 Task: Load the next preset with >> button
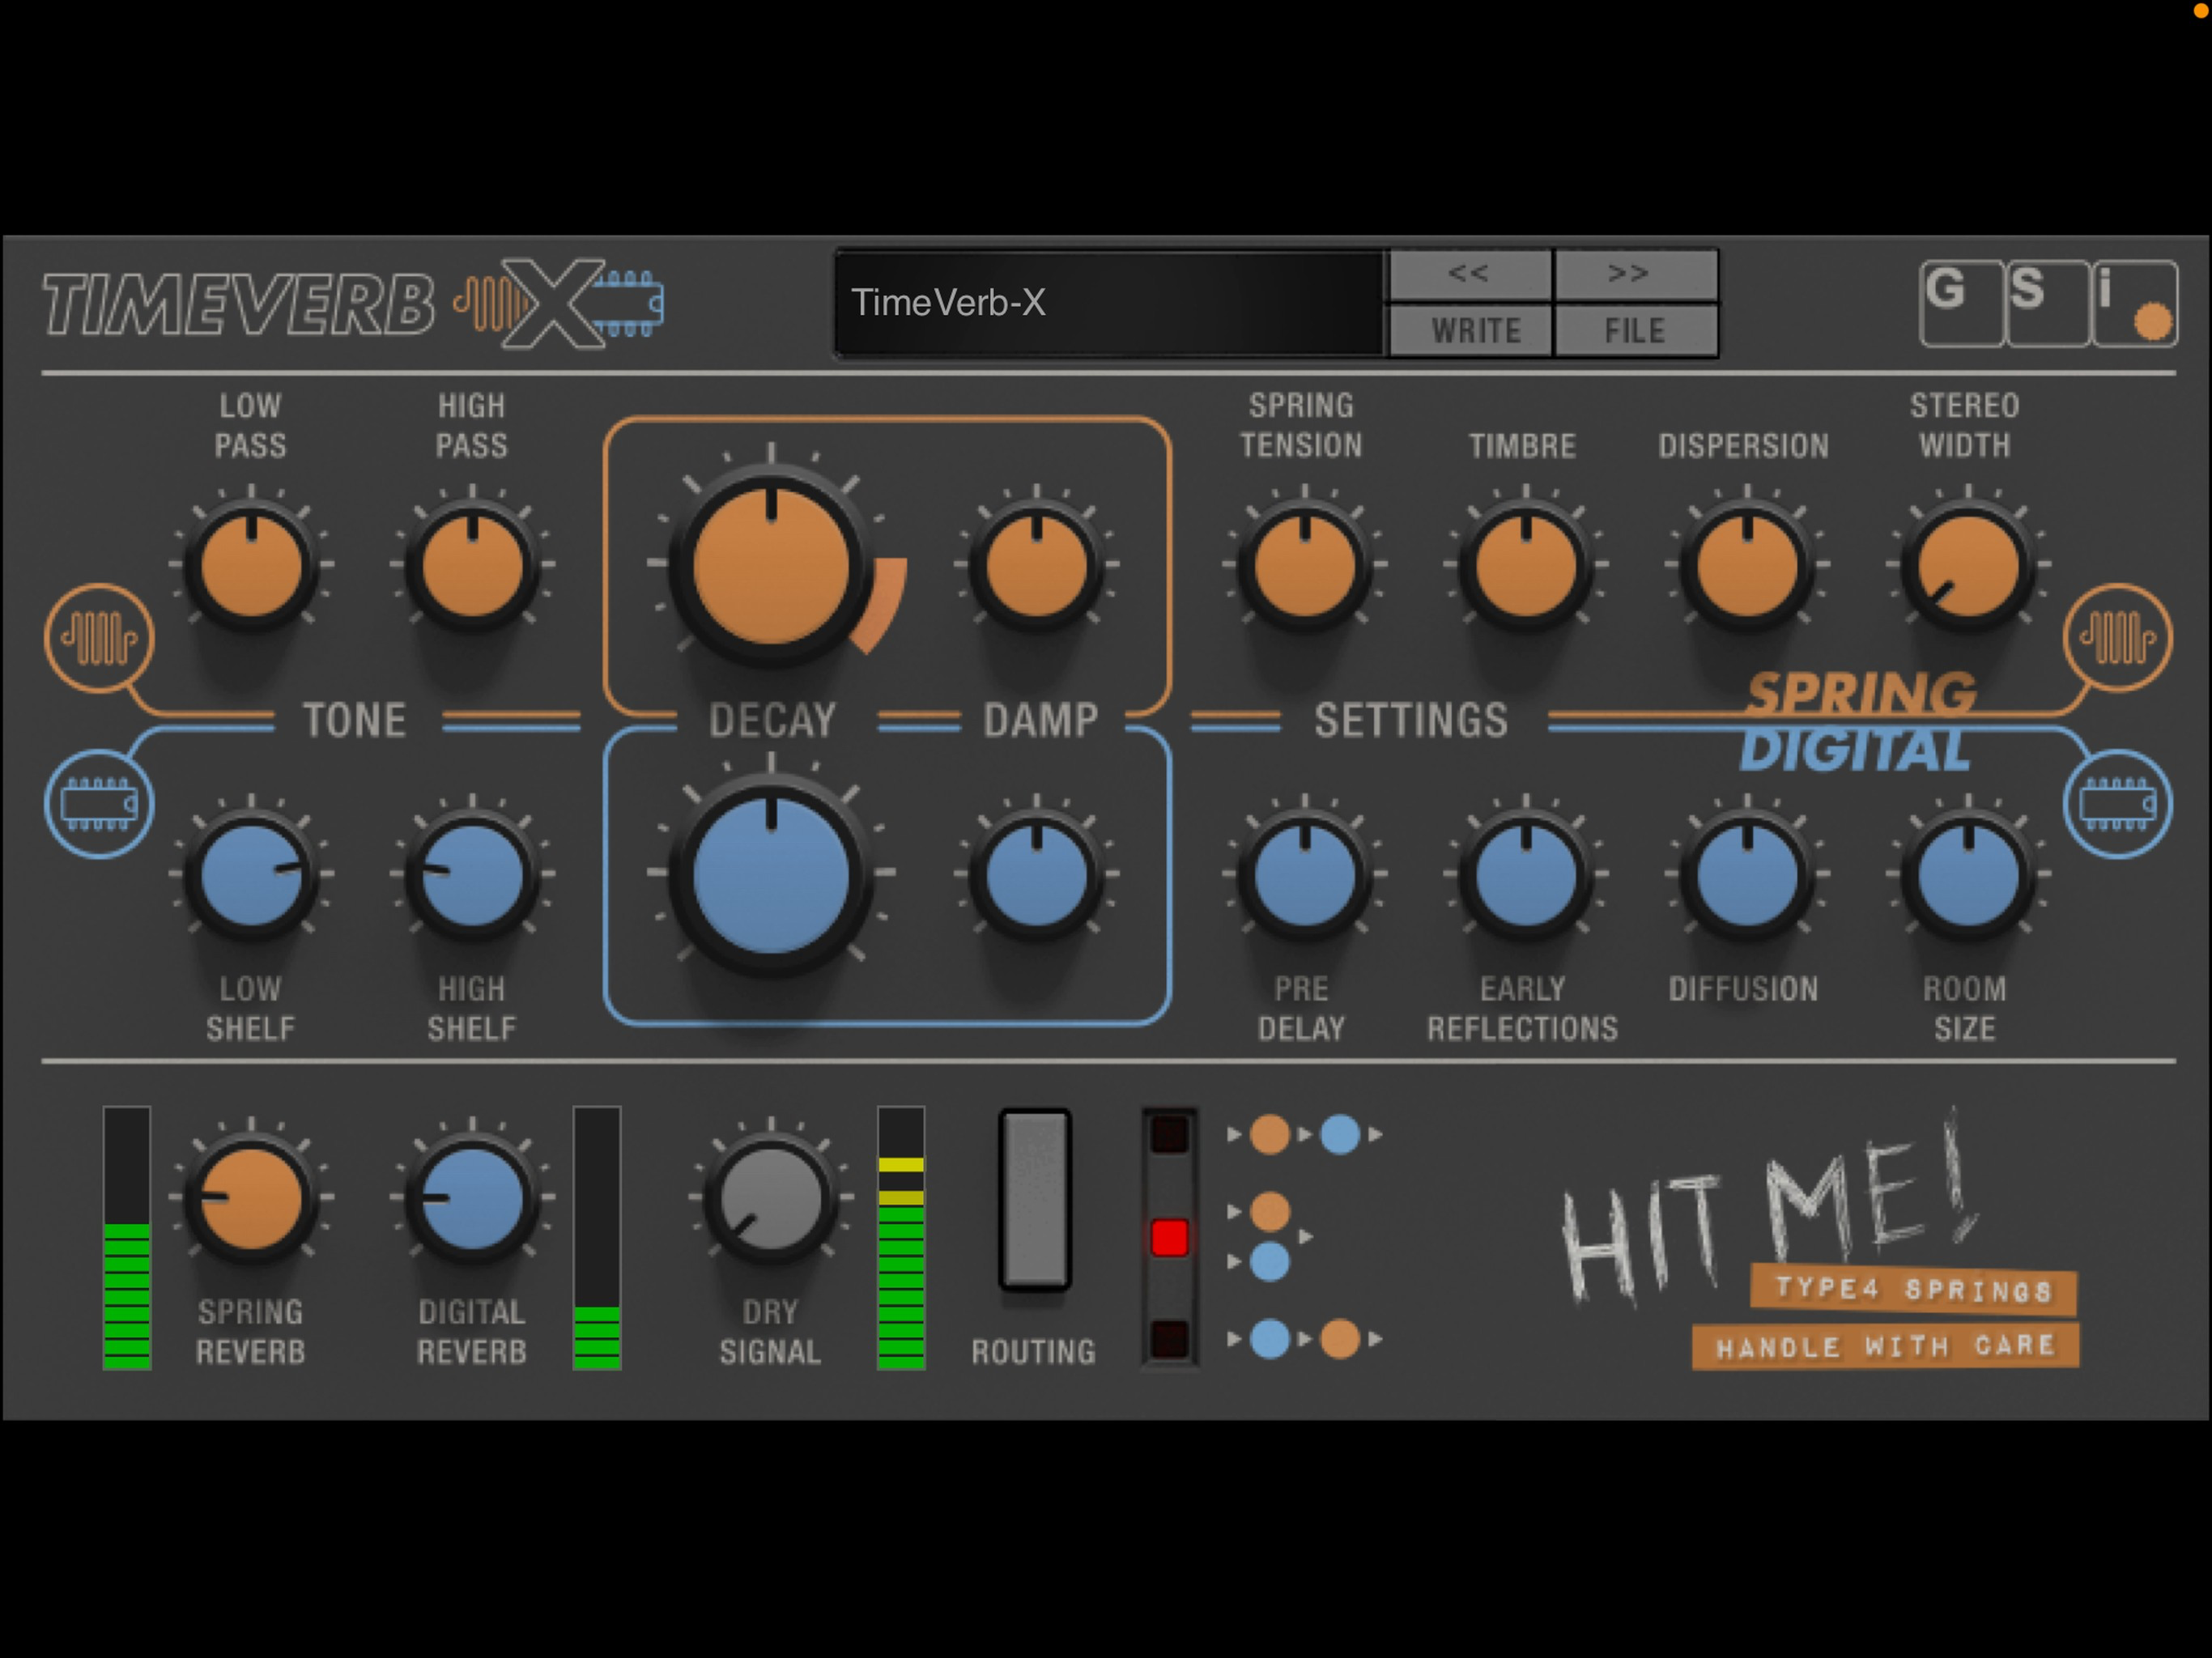1636,274
